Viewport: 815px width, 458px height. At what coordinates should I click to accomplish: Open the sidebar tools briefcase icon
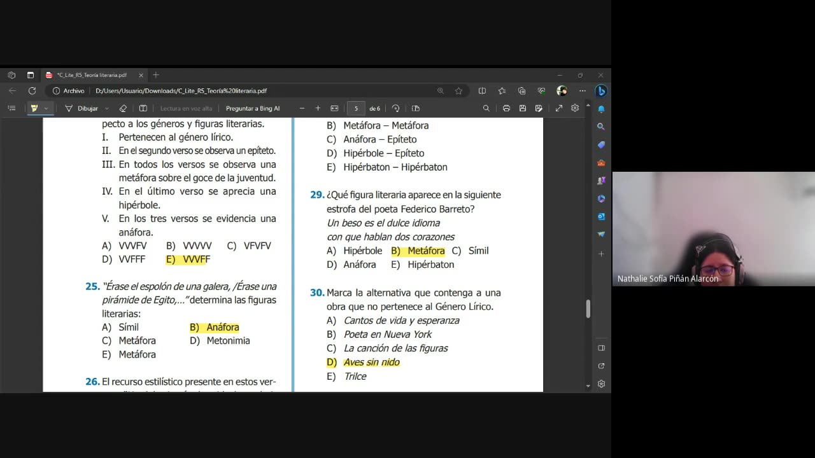[601, 163]
